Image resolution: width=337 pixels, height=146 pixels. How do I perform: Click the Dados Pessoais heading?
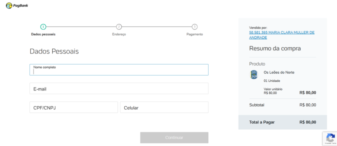pos(54,52)
